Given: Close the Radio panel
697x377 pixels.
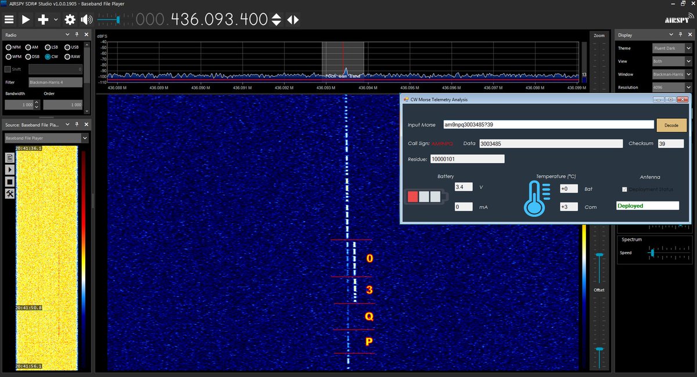Looking at the screenshot, I should coord(85,34).
